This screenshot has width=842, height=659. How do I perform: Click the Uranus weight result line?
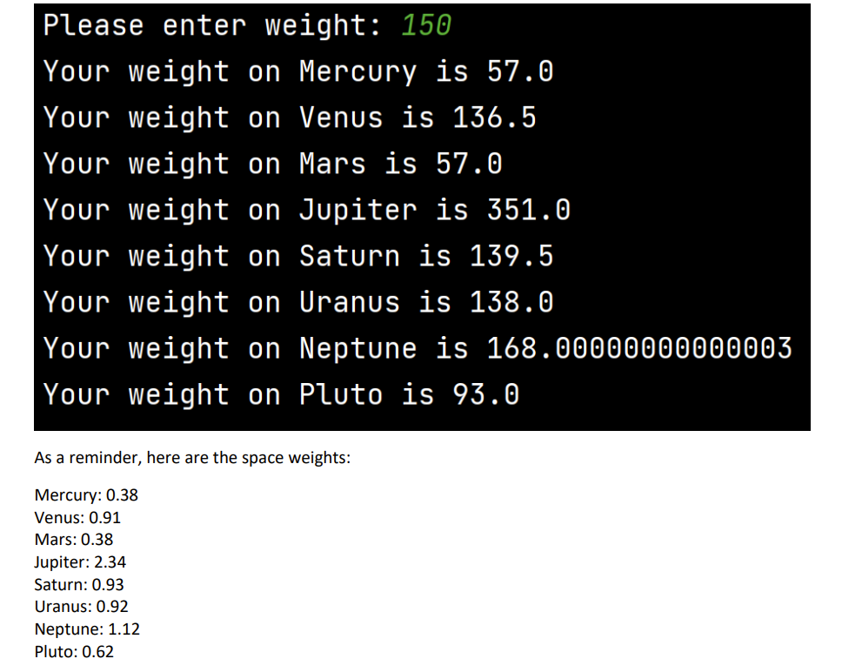[x=296, y=302]
